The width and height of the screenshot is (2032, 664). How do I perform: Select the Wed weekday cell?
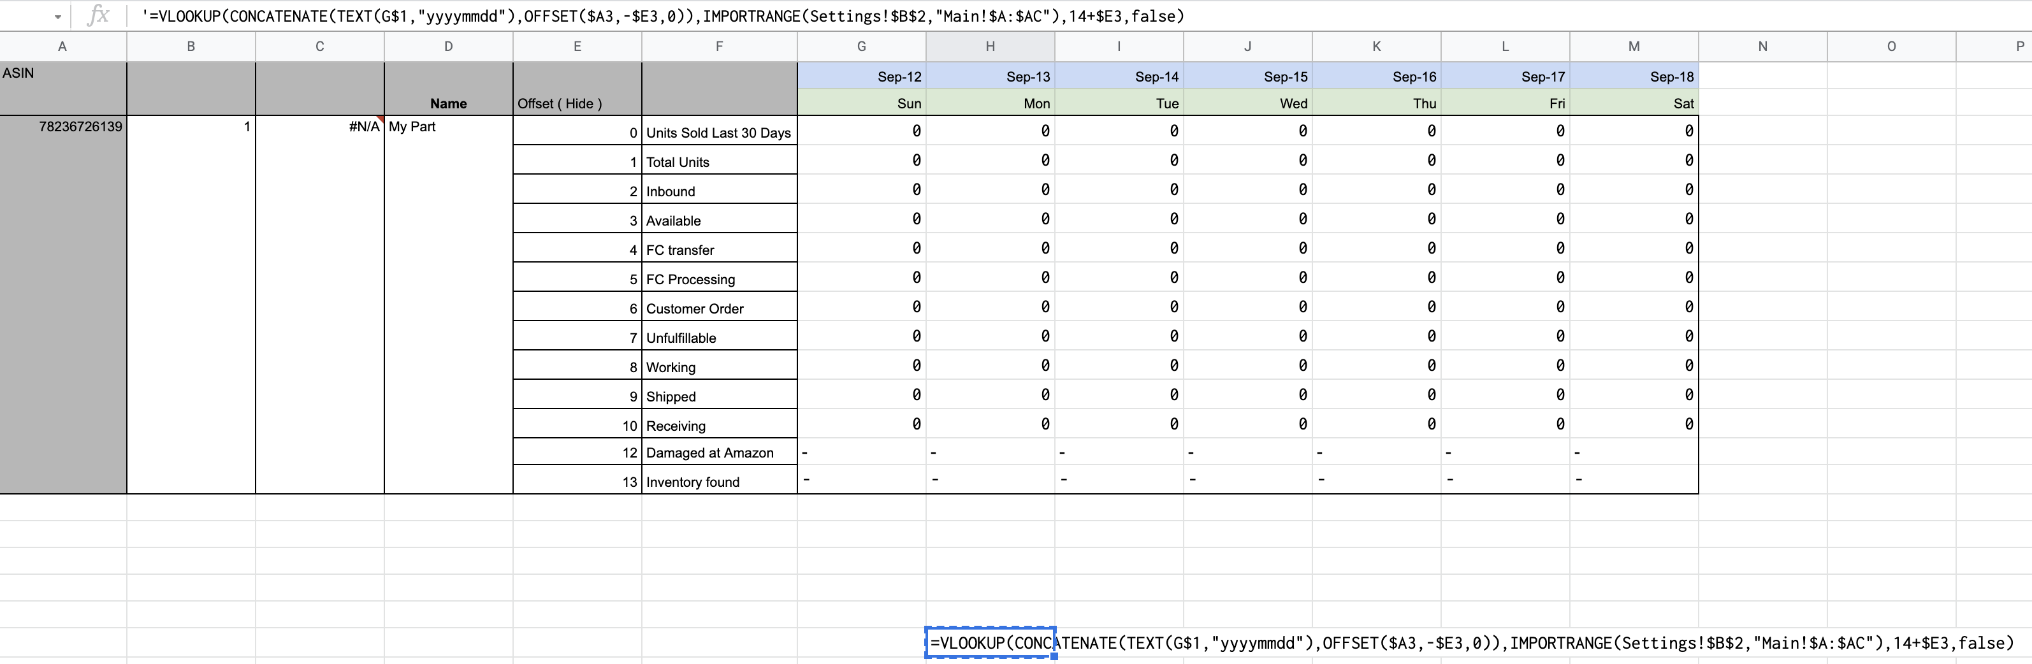pos(1248,103)
